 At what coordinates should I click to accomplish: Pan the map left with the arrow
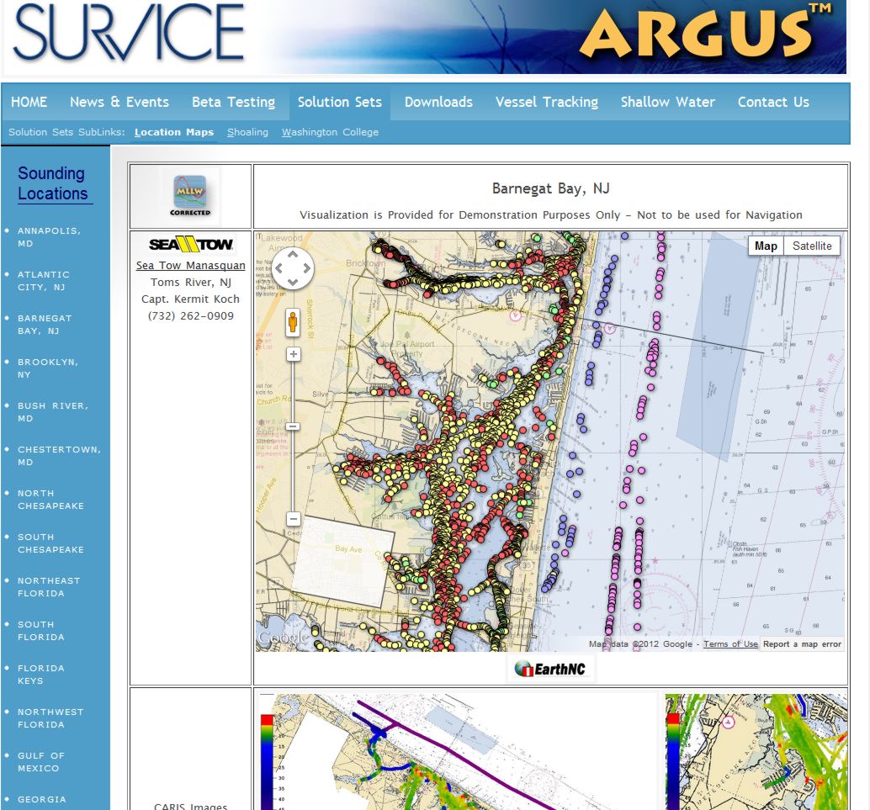279,268
